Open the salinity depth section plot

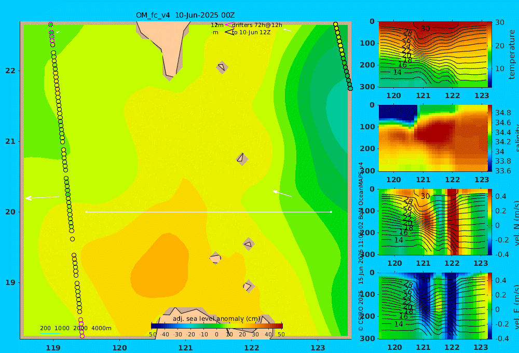pos(433,138)
